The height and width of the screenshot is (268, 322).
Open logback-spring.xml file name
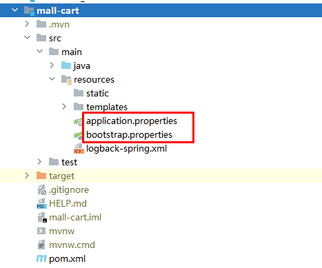point(126,149)
